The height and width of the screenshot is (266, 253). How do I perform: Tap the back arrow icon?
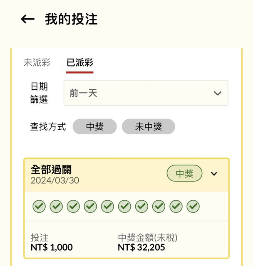(x=27, y=19)
